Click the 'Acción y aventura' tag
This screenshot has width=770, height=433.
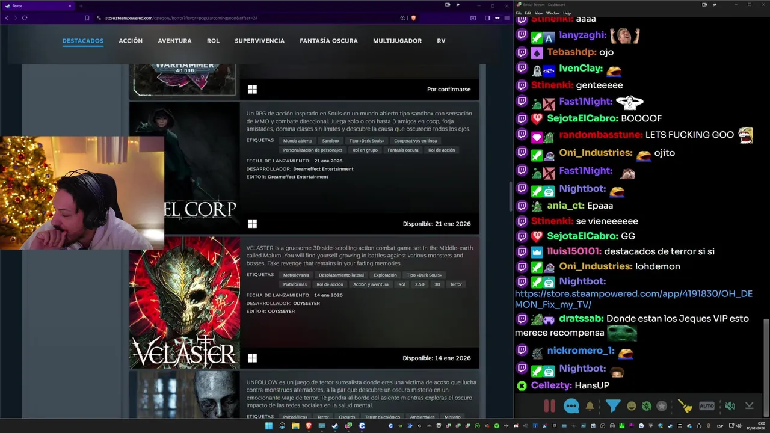click(x=371, y=284)
